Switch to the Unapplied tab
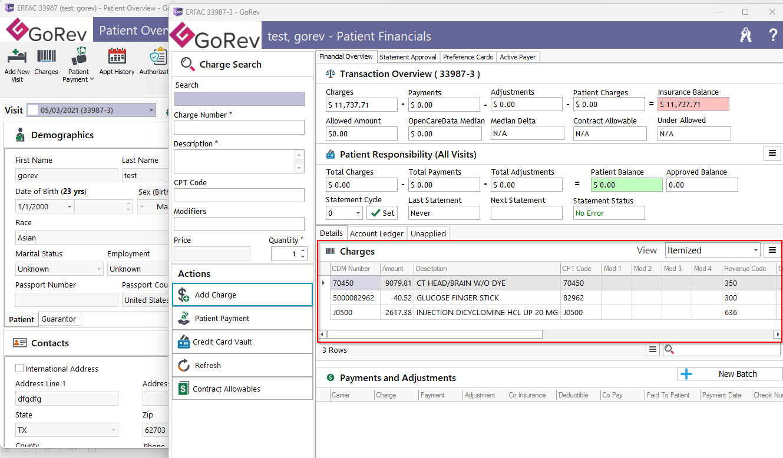The image size is (783, 458). click(x=428, y=233)
